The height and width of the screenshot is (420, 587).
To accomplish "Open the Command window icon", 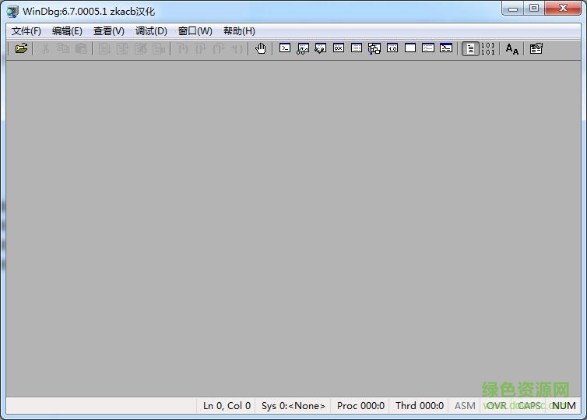I will 285,48.
